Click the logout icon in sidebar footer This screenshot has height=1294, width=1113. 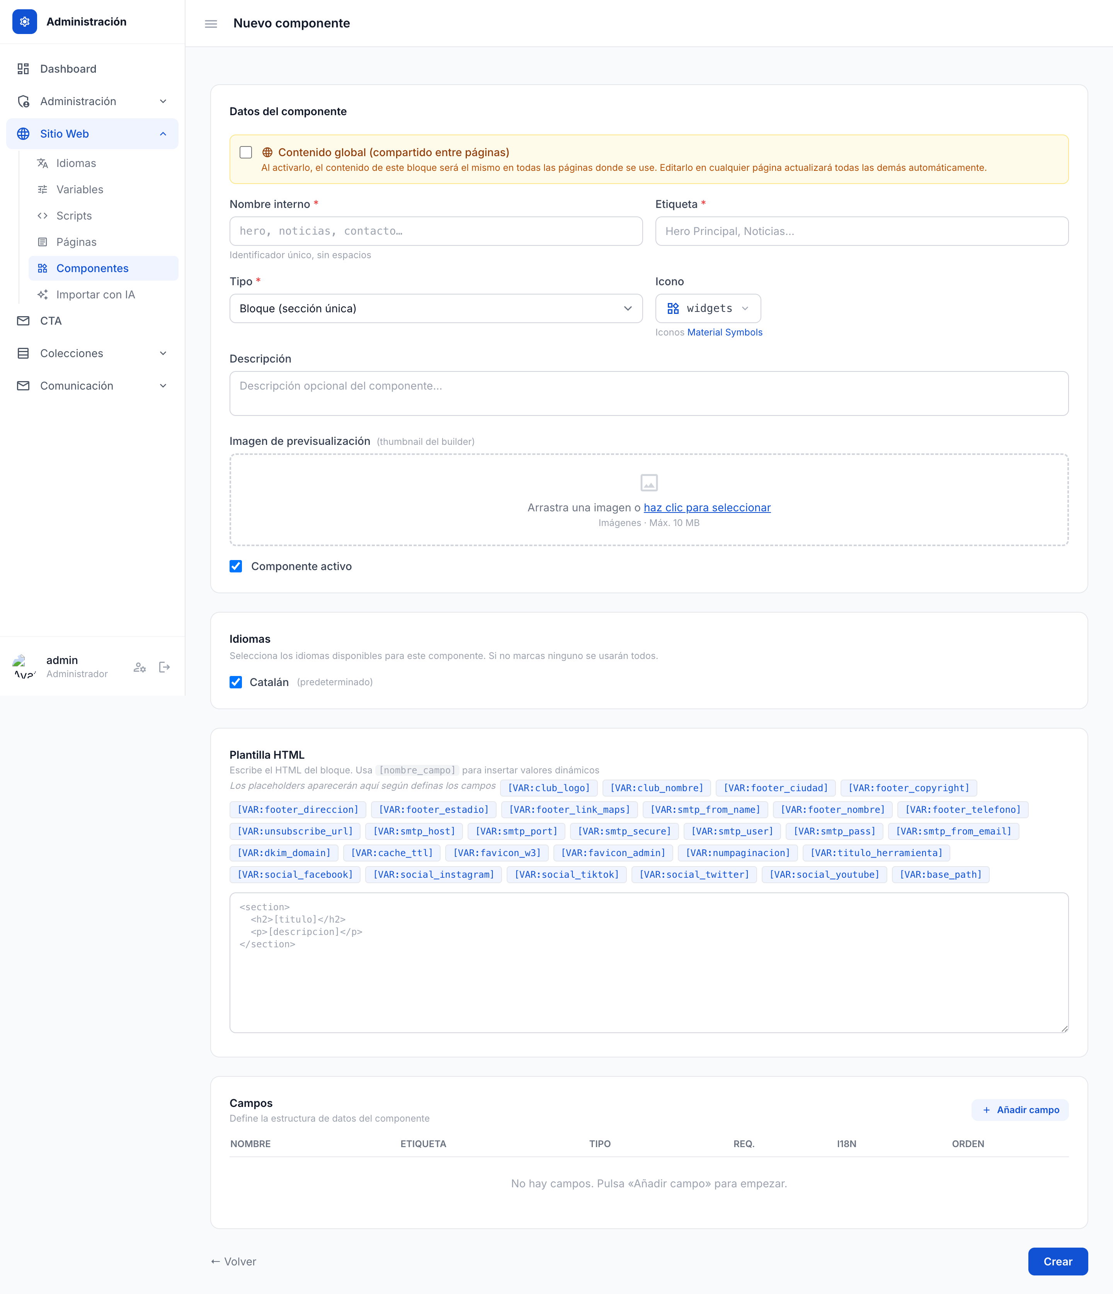tap(165, 667)
